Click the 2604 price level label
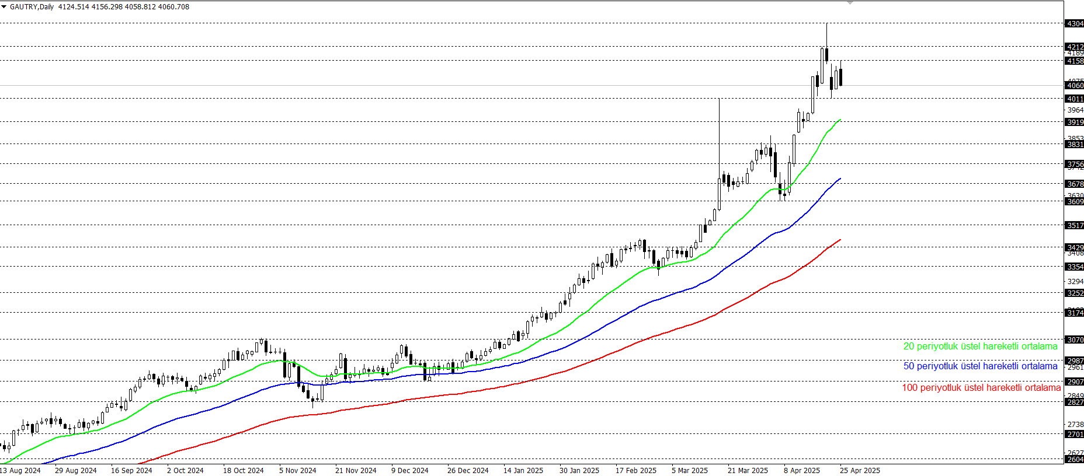This screenshot has height=476, width=1084. pos(1075,459)
